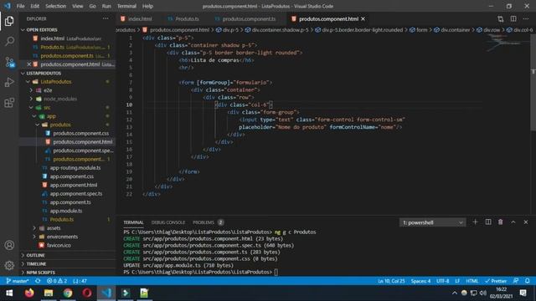Open the File menu
536x301 pixels.
click(x=20, y=6)
